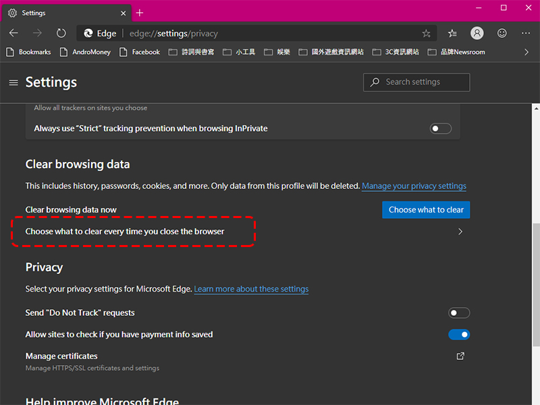Open the Manage certificates external link icon
The height and width of the screenshot is (405, 540).
[460, 356]
